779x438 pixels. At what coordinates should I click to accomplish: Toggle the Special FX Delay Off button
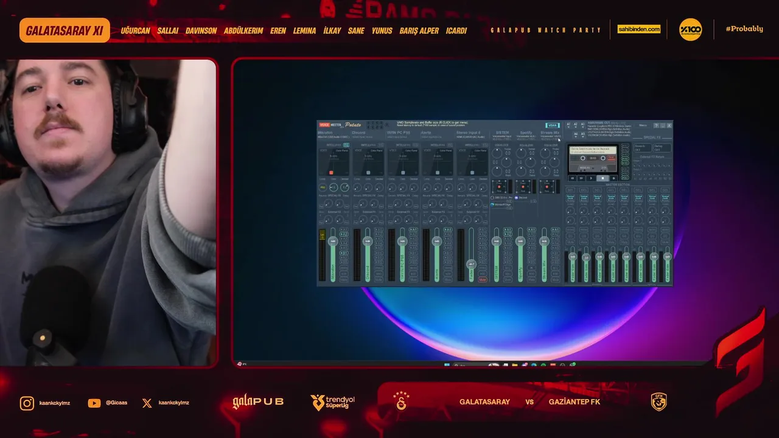662,148
